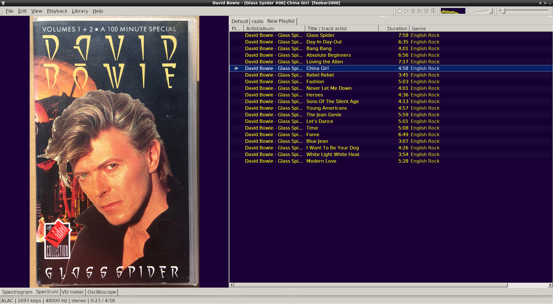Screen dimensions: 553x304
Task: Click the horizontal scrollbar of the playlist
Action: click(x=371, y=285)
